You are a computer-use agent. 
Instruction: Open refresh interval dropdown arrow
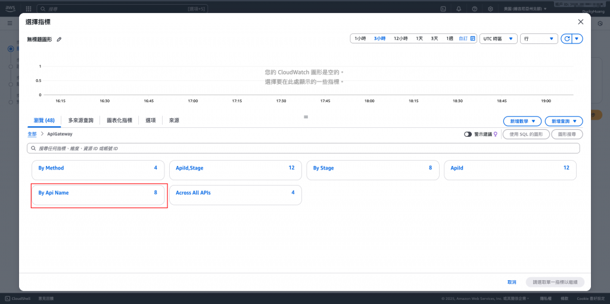point(577,39)
